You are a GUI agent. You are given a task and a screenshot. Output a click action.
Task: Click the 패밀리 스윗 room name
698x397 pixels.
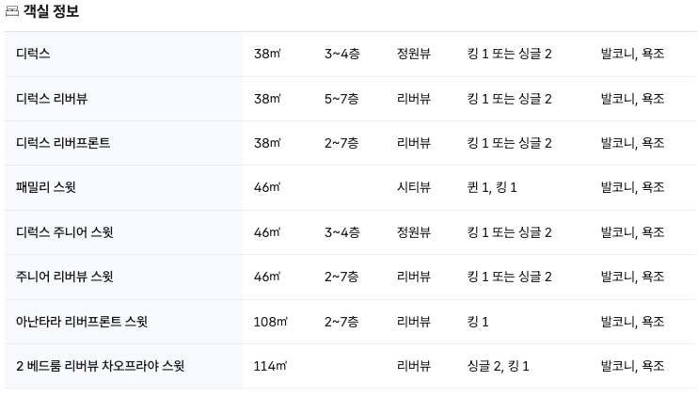pyautogui.click(x=45, y=187)
